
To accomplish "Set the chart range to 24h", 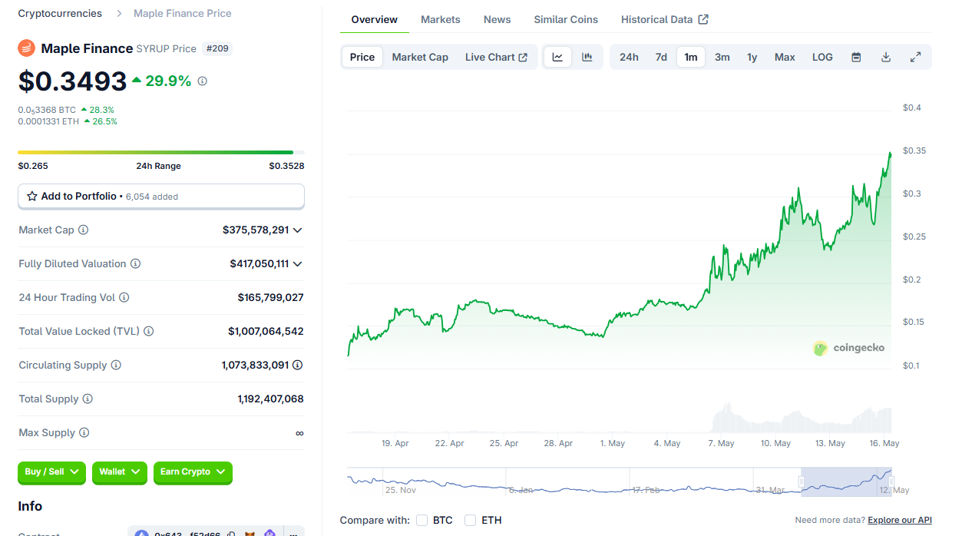I will click(629, 57).
